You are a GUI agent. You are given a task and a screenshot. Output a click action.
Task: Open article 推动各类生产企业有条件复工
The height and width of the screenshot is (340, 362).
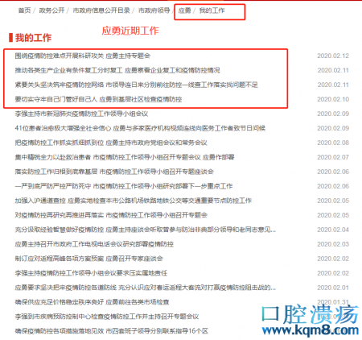pos(117,70)
